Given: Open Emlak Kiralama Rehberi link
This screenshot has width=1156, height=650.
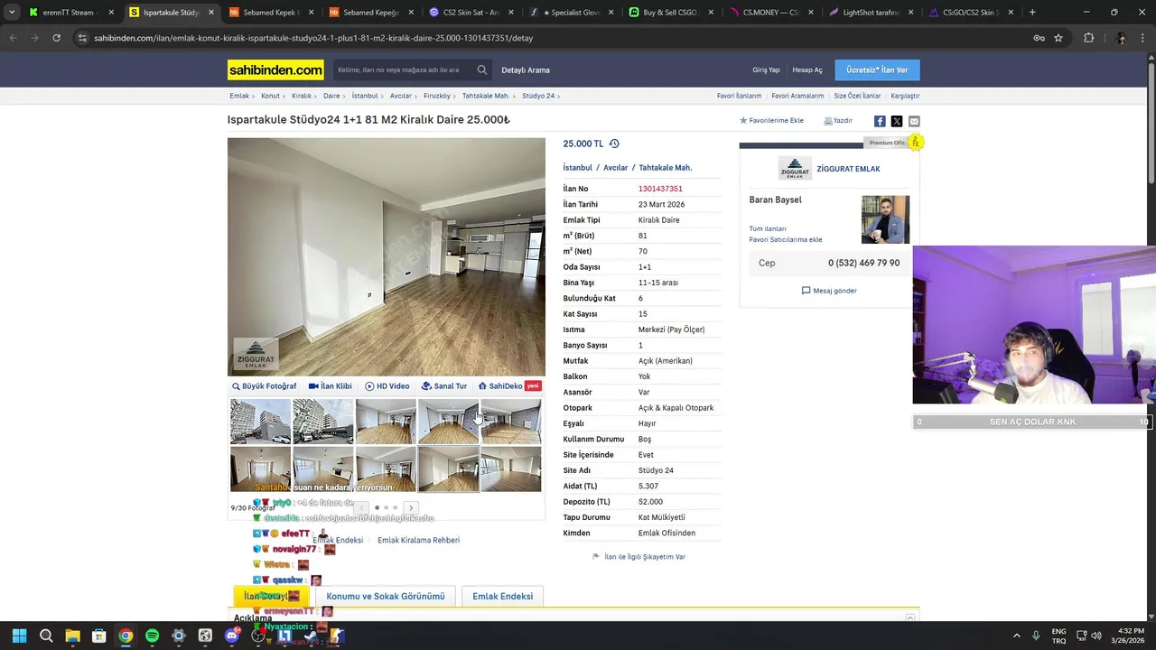Looking at the screenshot, I should 418,540.
